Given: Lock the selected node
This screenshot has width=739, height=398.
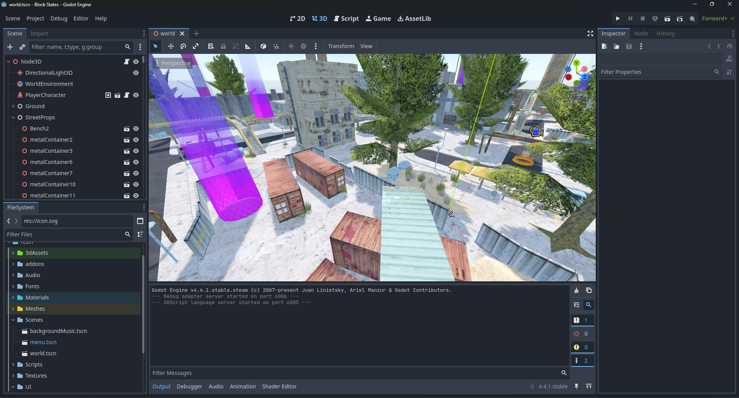Looking at the screenshot, I should point(223,46).
